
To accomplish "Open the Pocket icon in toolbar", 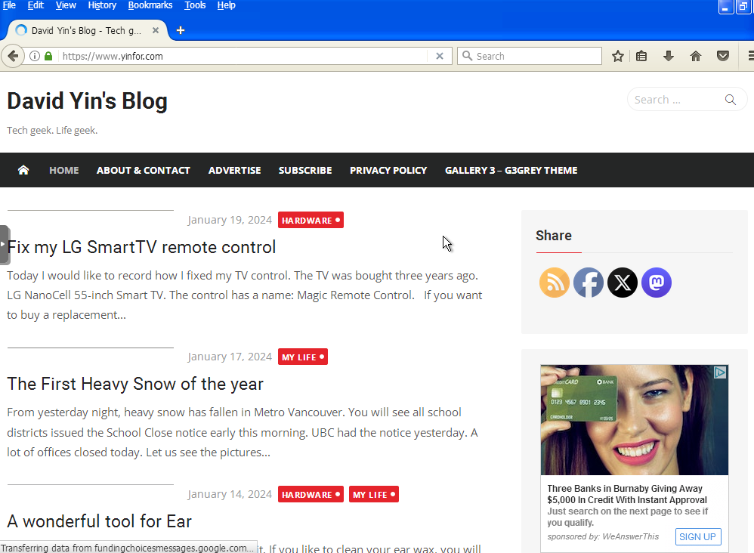I will tap(723, 56).
